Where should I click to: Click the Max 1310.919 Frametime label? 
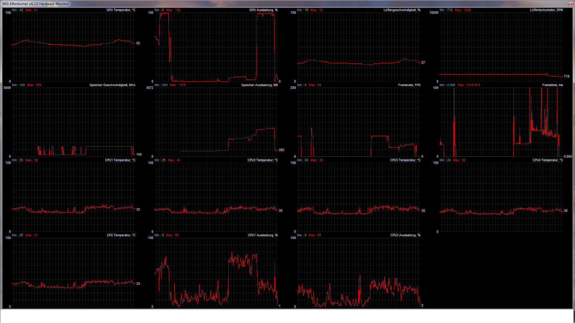[469, 85]
